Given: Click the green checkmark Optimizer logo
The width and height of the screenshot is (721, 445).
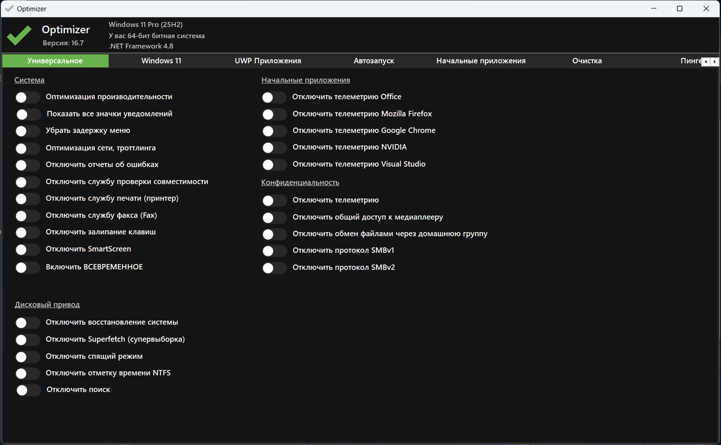Looking at the screenshot, I should 19,35.
